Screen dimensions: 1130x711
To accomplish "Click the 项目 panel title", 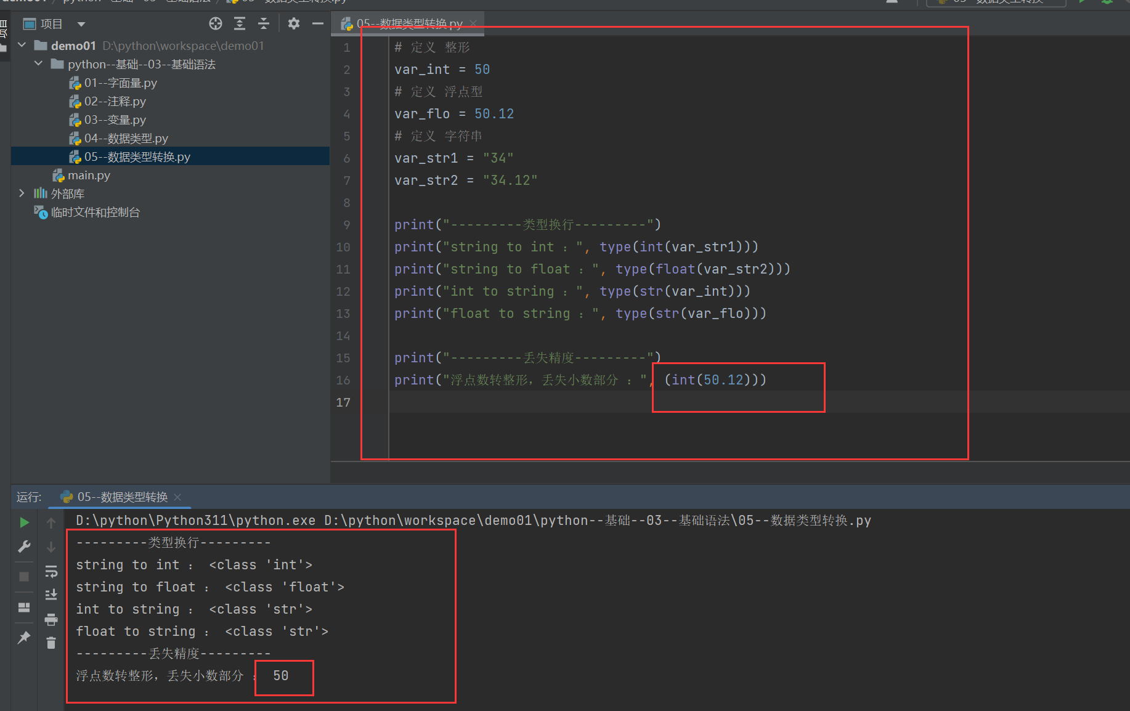I will tap(51, 24).
